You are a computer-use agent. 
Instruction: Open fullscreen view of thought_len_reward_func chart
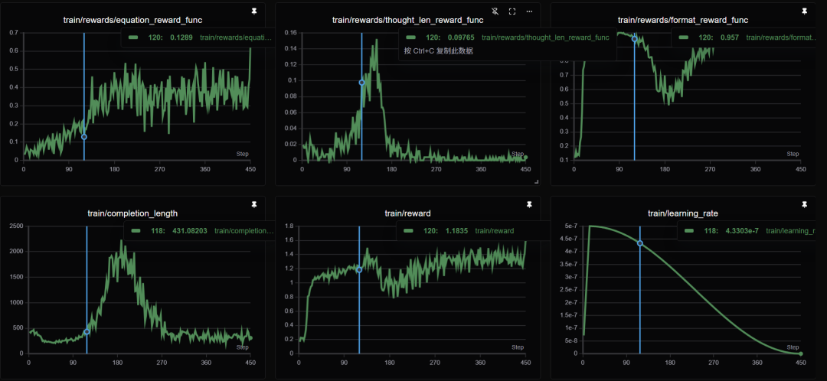512,11
